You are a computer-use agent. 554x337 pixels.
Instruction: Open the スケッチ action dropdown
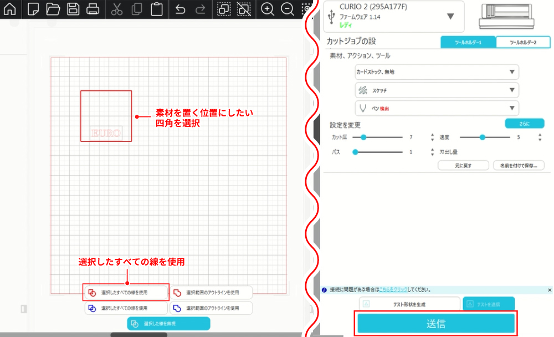pos(437,90)
